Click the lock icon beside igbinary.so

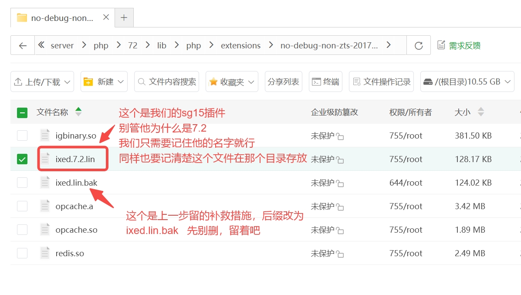[340, 136]
